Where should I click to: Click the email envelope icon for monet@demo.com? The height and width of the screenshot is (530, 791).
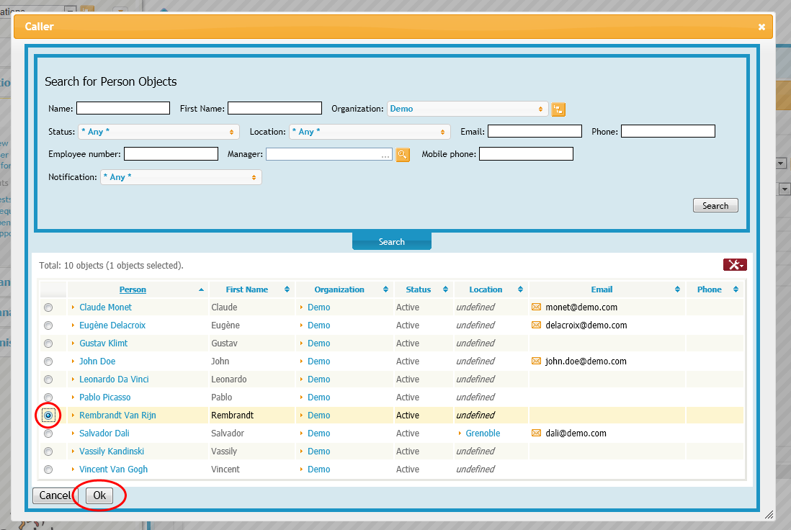coord(536,307)
